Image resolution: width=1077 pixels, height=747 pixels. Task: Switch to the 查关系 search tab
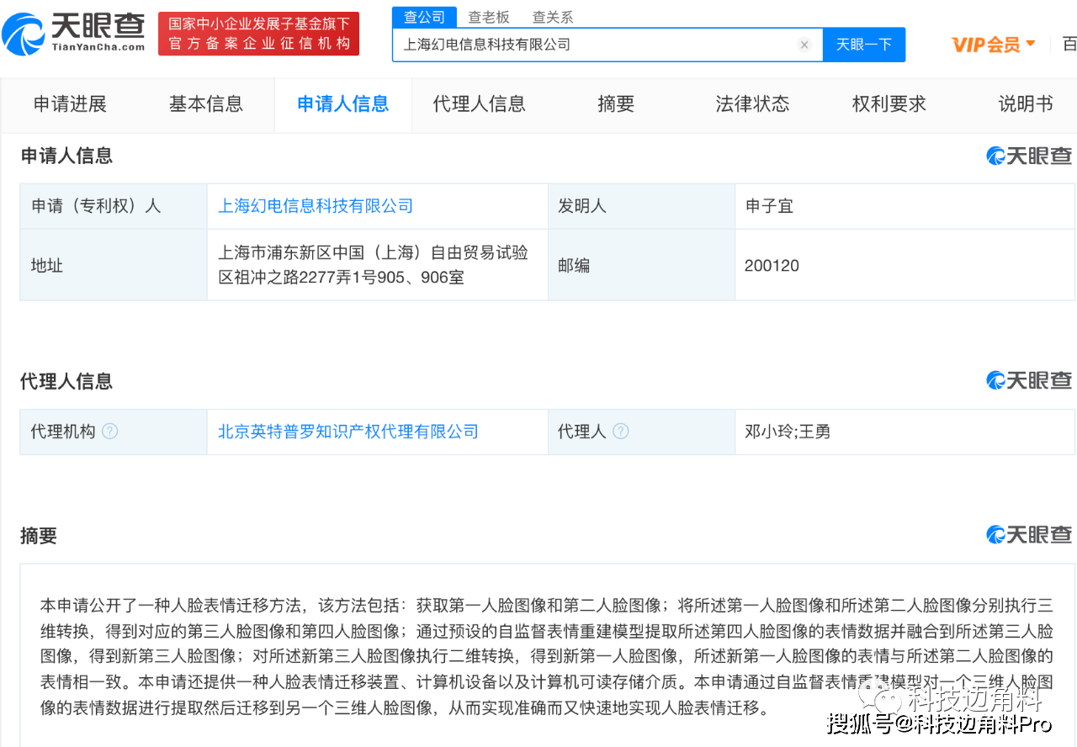click(553, 17)
